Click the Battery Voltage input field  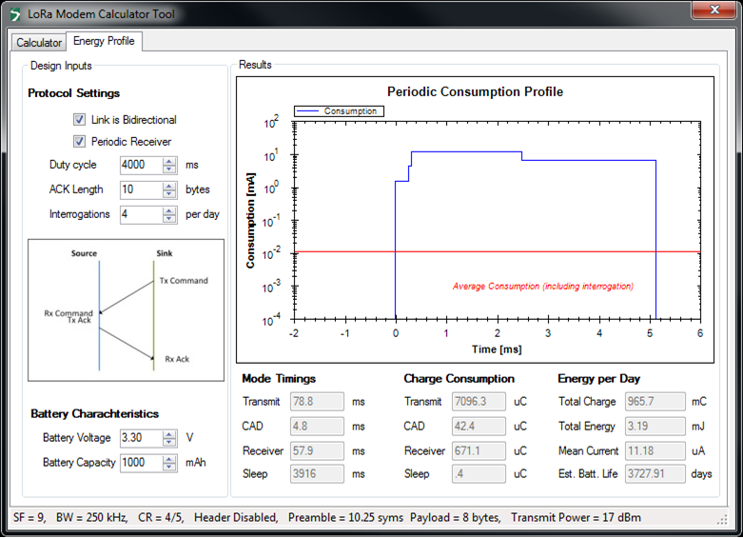coord(141,439)
